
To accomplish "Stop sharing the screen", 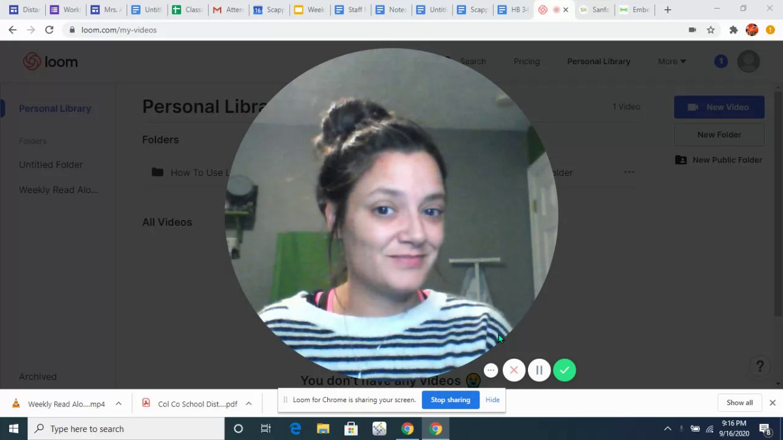I will pyautogui.click(x=450, y=400).
